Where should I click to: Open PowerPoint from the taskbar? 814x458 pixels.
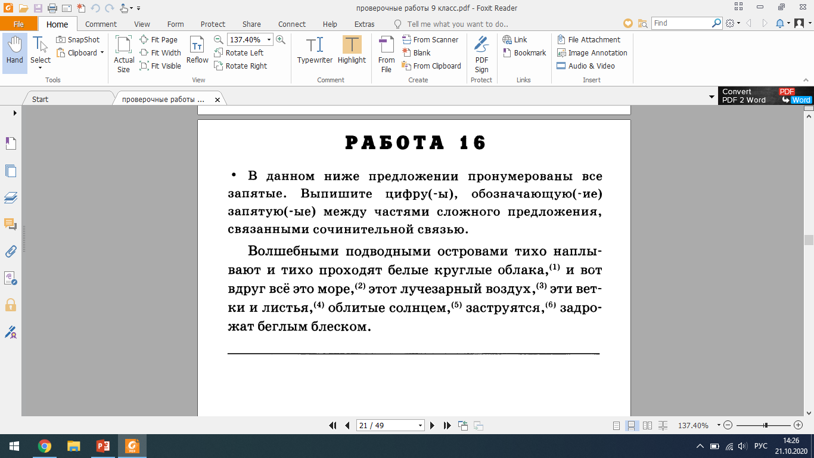coord(102,446)
